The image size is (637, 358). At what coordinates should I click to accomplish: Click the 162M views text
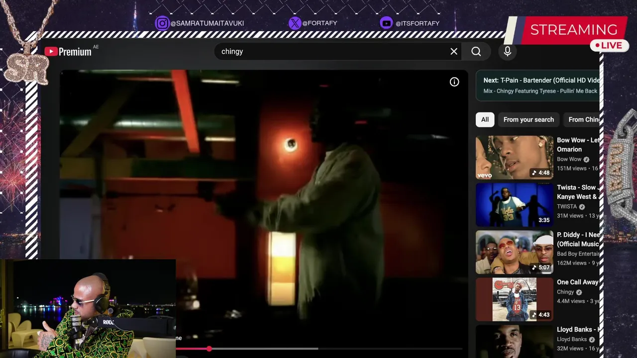click(x=572, y=263)
